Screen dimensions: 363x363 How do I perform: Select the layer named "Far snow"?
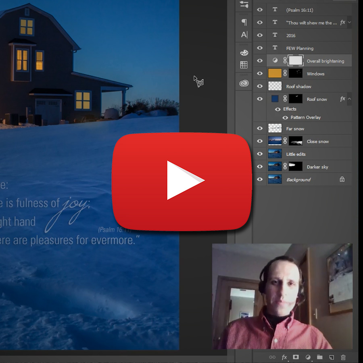[x=295, y=129]
